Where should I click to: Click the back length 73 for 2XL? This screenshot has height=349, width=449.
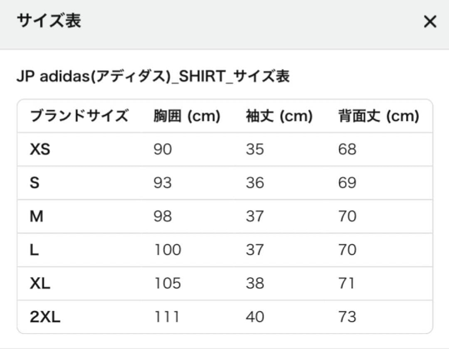pos(348,316)
